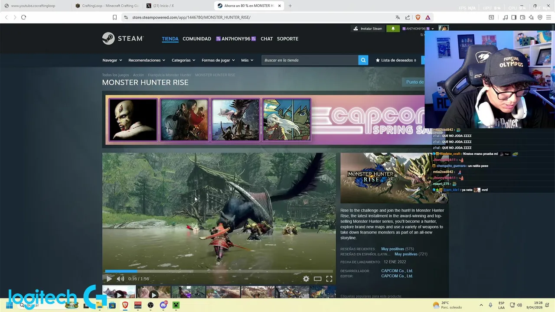Click the share page icon in address bar
This screenshot has width=555, height=312.
click(x=408, y=17)
